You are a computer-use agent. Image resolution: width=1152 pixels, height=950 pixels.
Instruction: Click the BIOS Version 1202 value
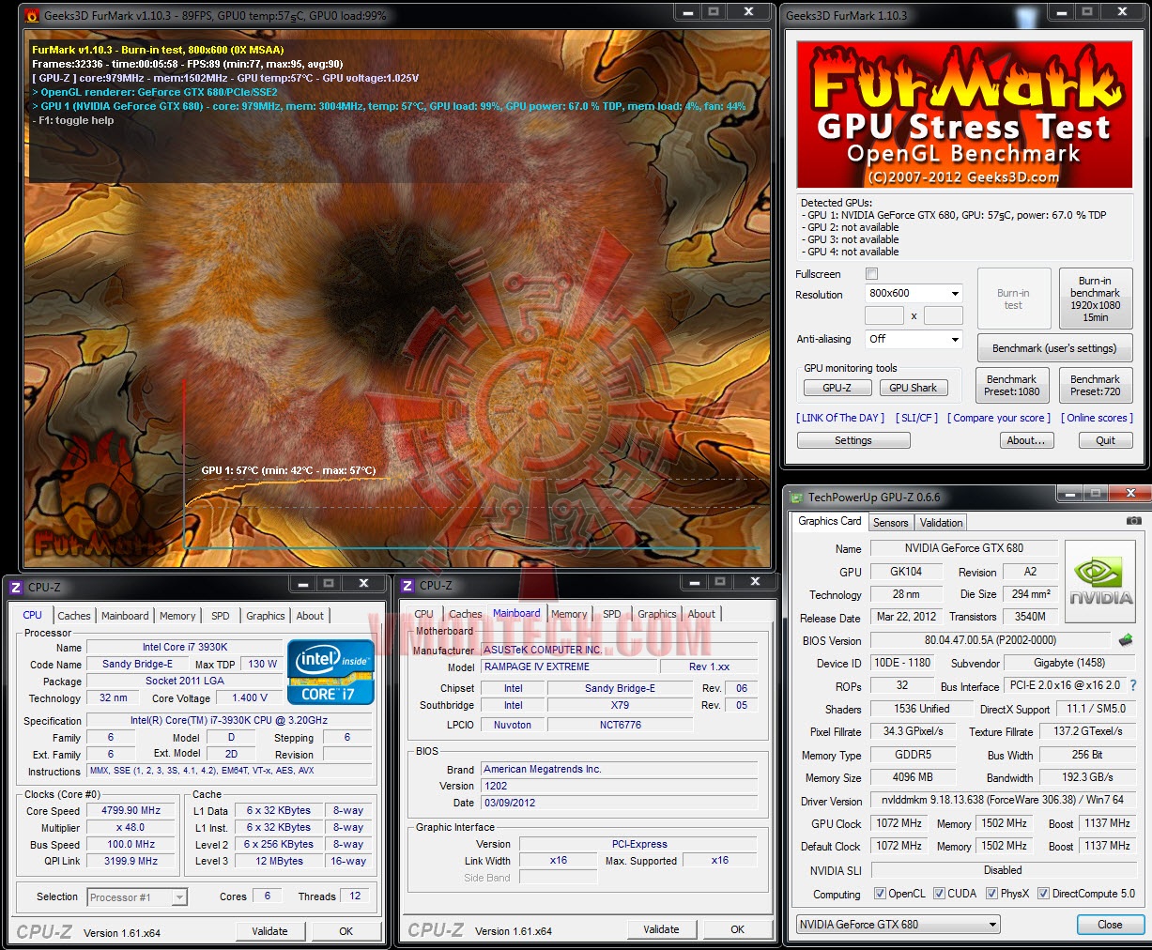[x=620, y=786]
